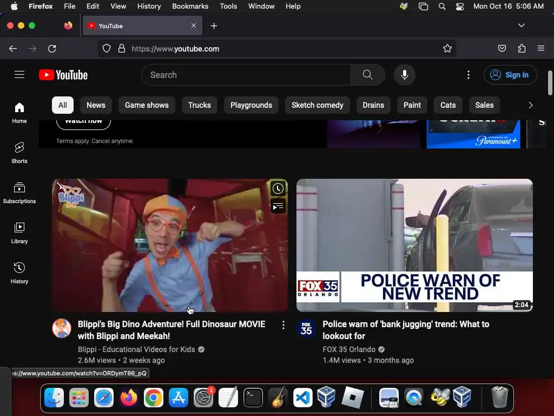The image size is (554, 416).
Task: Open the Tools menu
Action: tap(228, 6)
